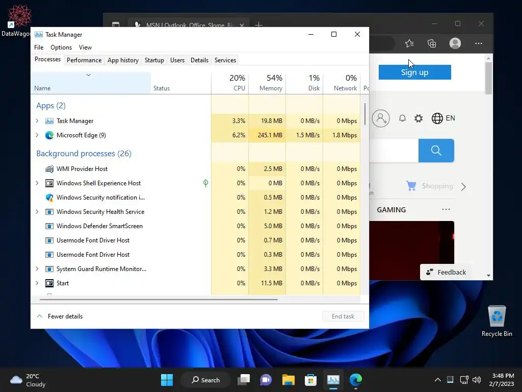Click the Task Manager vertical scrollbar
Image resolution: width=522 pixels, height=392 pixels.
365,114
